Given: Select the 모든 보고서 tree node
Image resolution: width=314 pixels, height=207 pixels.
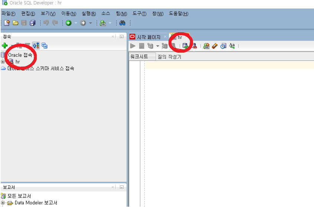Looking at the screenshot, I should (x=19, y=196).
